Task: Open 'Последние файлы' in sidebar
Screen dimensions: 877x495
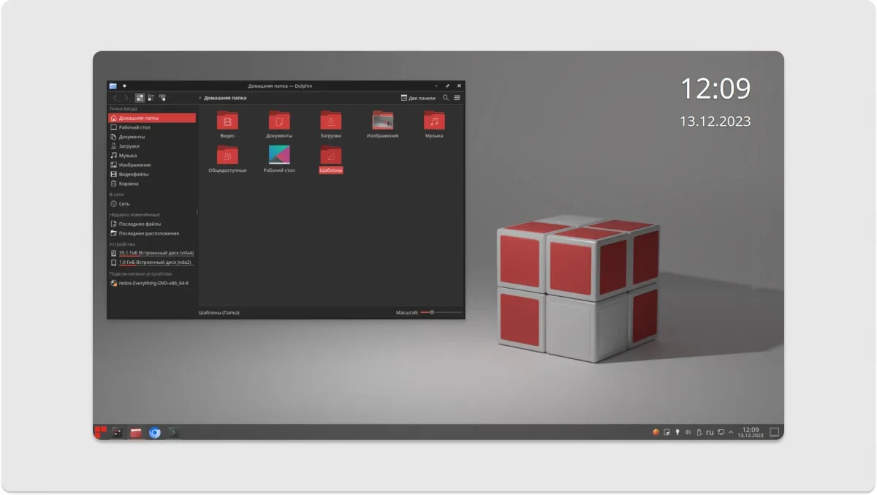Action: (139, 224)
